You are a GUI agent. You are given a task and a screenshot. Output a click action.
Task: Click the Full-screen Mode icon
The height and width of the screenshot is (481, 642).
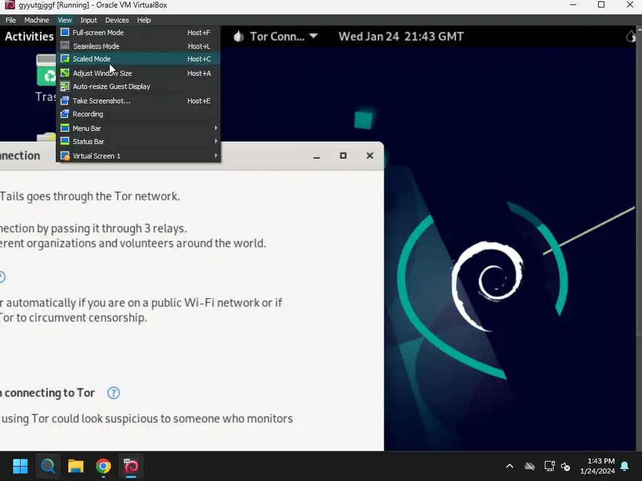[x=65, y=32]
